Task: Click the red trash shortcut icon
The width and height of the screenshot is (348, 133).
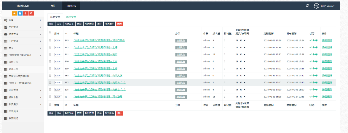Action: 25,13
